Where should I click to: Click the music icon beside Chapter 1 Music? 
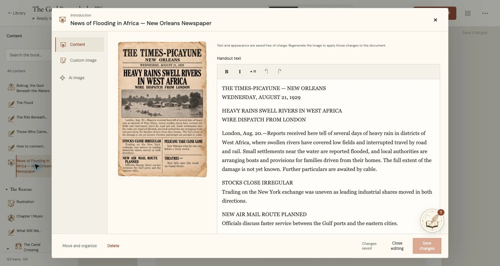pos(11,217)
